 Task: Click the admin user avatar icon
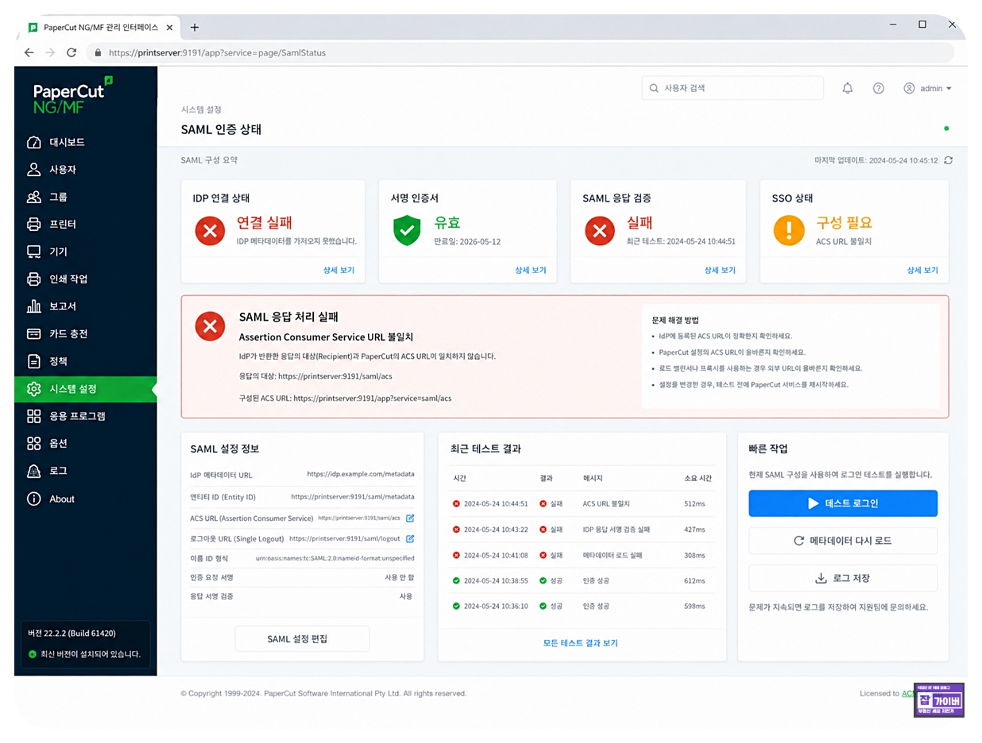pyautogui.click(x=910, y=88)
